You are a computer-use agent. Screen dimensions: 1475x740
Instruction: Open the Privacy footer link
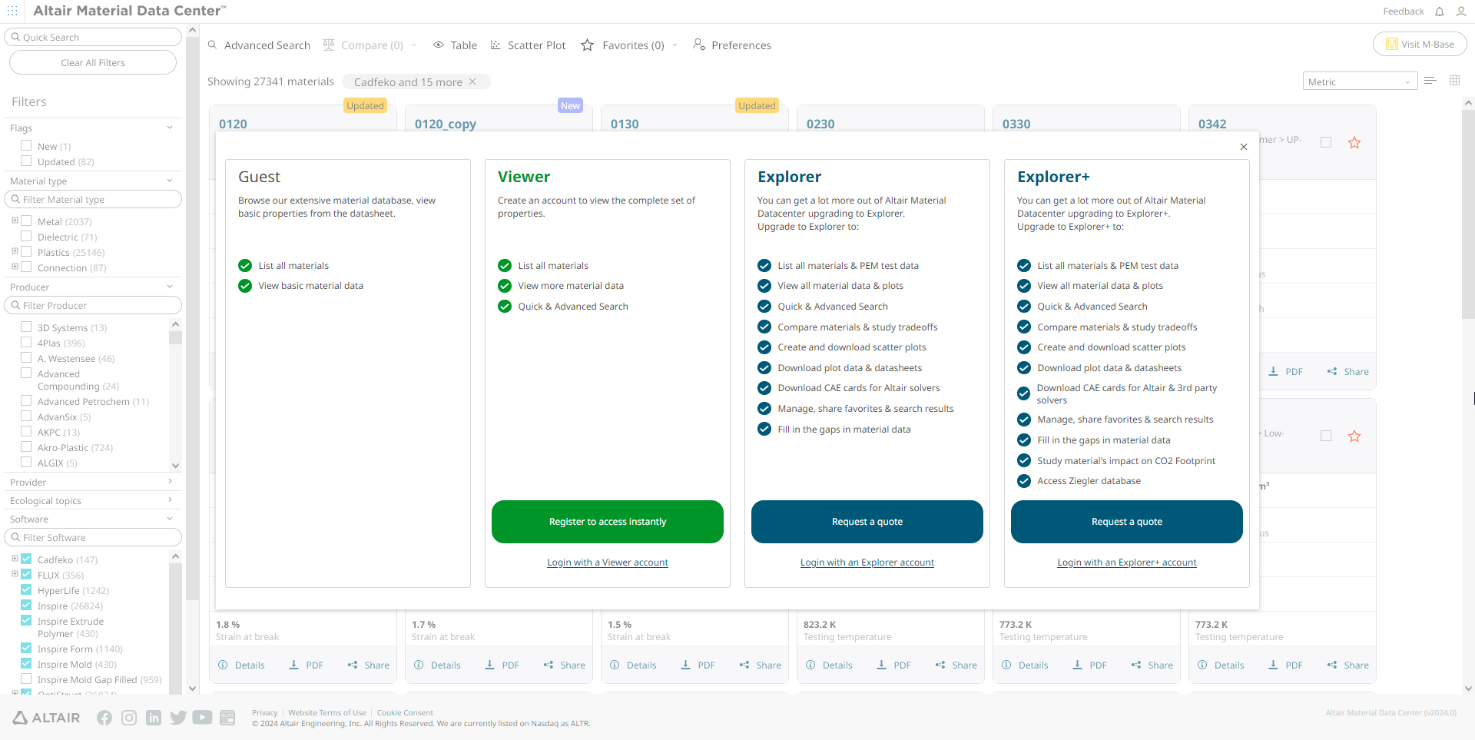(265, 713)
